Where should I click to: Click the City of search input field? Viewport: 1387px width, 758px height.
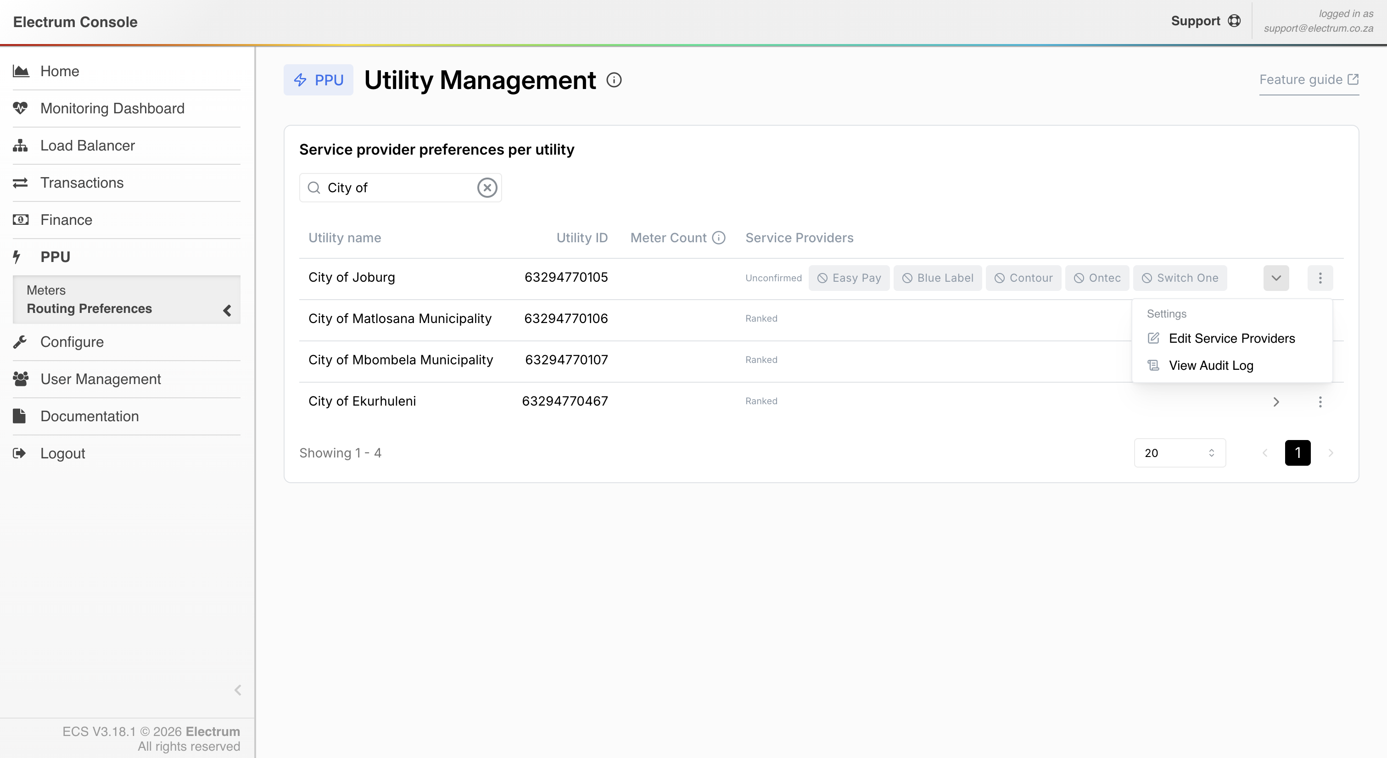coord(398,188)
